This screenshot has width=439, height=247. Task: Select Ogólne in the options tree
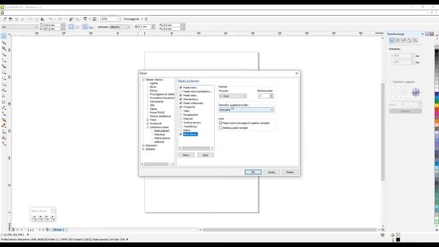click(x=154, y=84)
